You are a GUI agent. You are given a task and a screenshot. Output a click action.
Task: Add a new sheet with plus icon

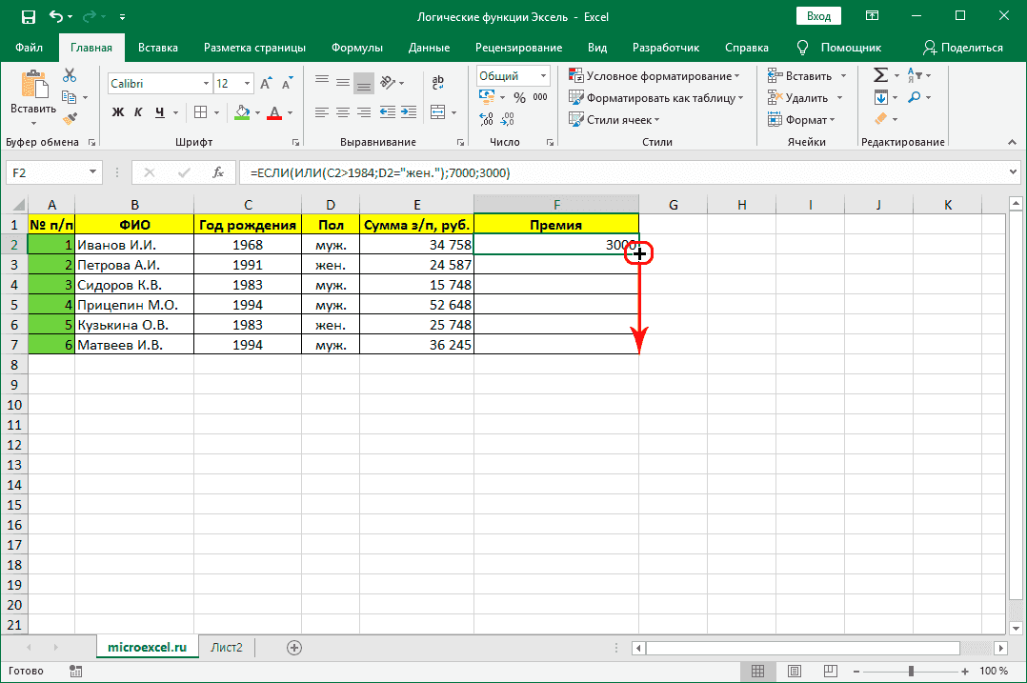pyautogui.click(x=294, y=647)
